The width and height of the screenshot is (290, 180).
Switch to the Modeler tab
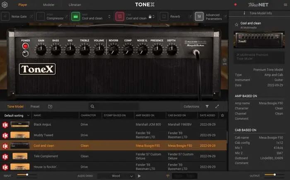pyautogui.click(x=48, y=5)
